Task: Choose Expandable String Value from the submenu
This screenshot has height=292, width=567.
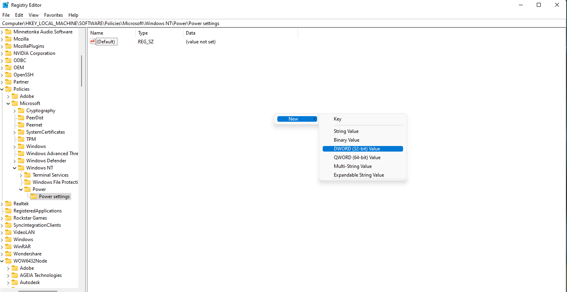Action: tap(359, 175)
